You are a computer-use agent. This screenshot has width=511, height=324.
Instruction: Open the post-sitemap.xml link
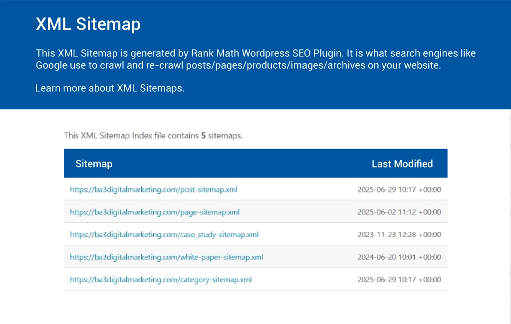point(154,189)
